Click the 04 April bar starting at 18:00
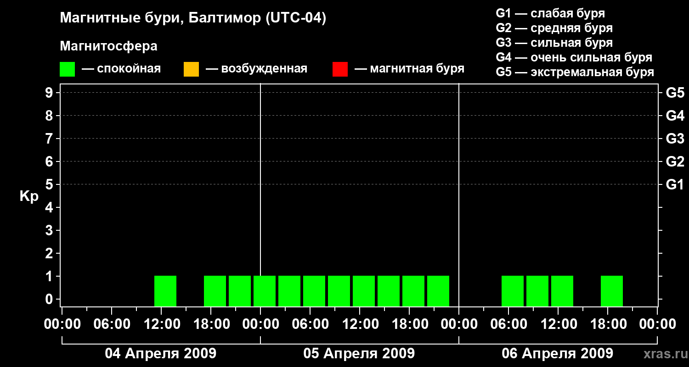Image resolution: width=689 pixels, height=367 pixels. (x=215, y=291)
